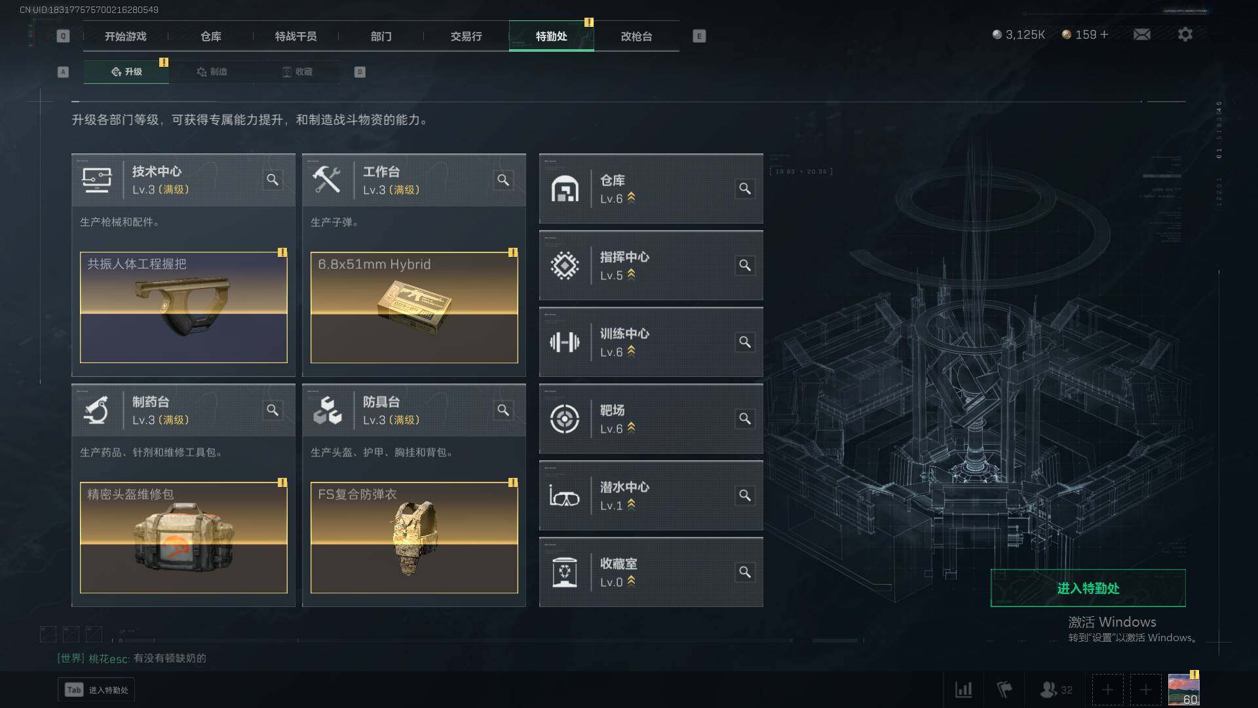
Task: Open the mail envelope icon
Action: click(x=1142, y=34)
